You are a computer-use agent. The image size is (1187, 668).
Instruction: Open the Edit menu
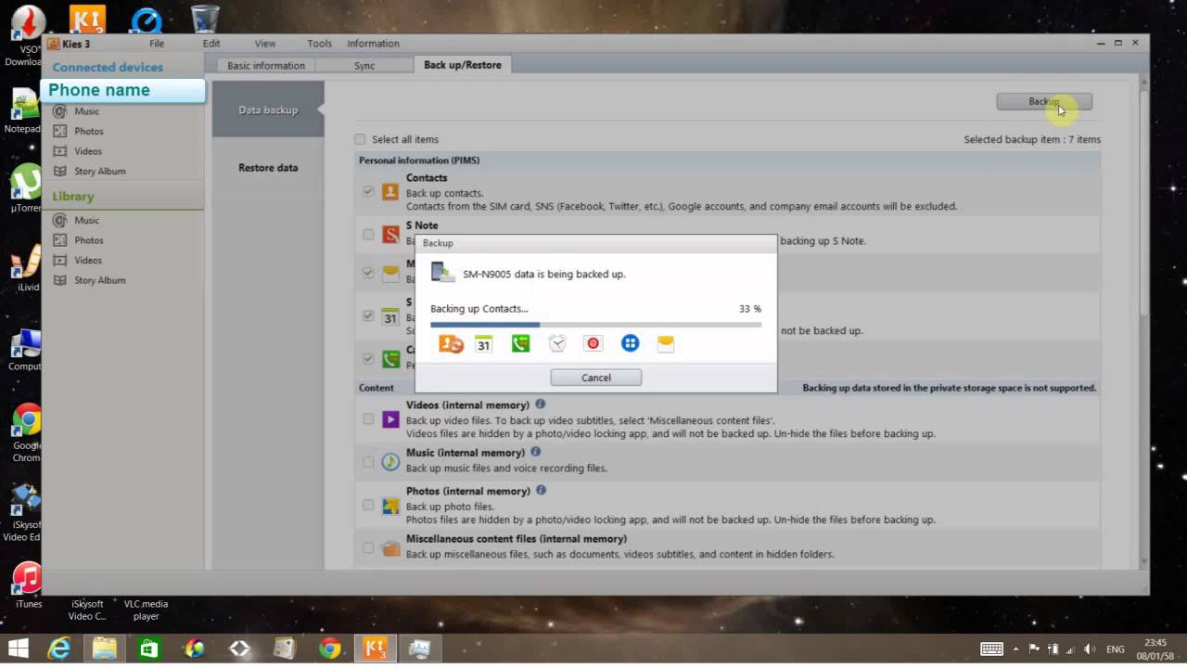coord(211,44)
